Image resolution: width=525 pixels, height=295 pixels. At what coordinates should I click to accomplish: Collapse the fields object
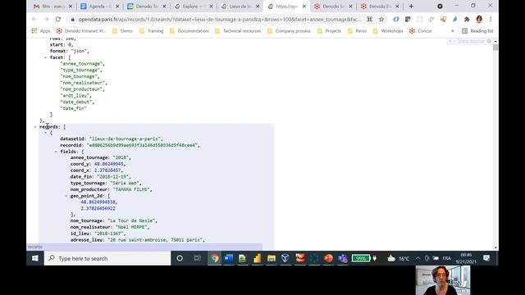point(56,152)
